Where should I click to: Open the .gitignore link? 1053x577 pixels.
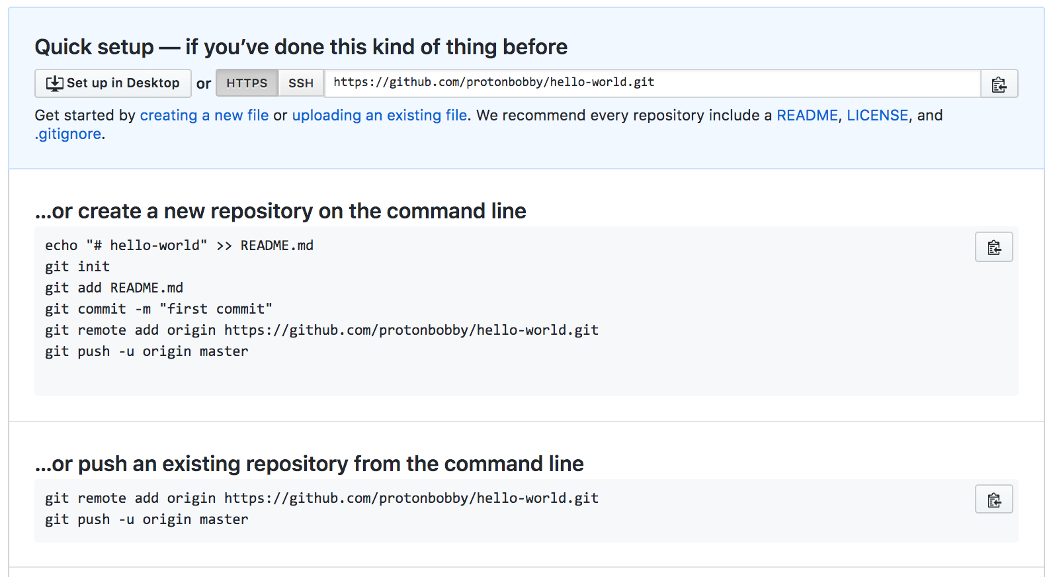(x=68, y=134)
